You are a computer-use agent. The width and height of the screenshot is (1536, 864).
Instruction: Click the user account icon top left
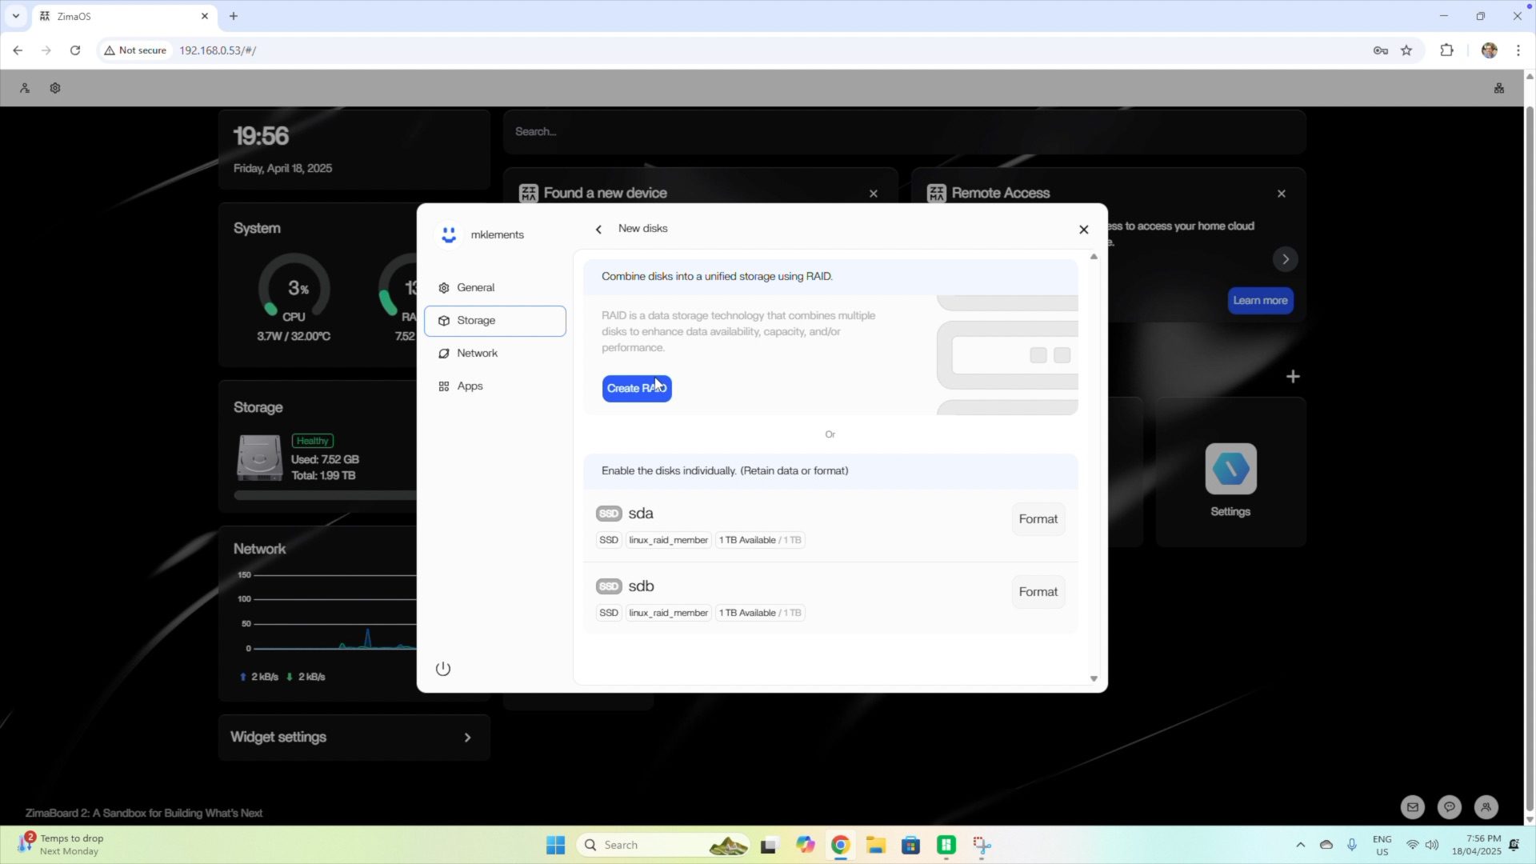tap(25, 88)
